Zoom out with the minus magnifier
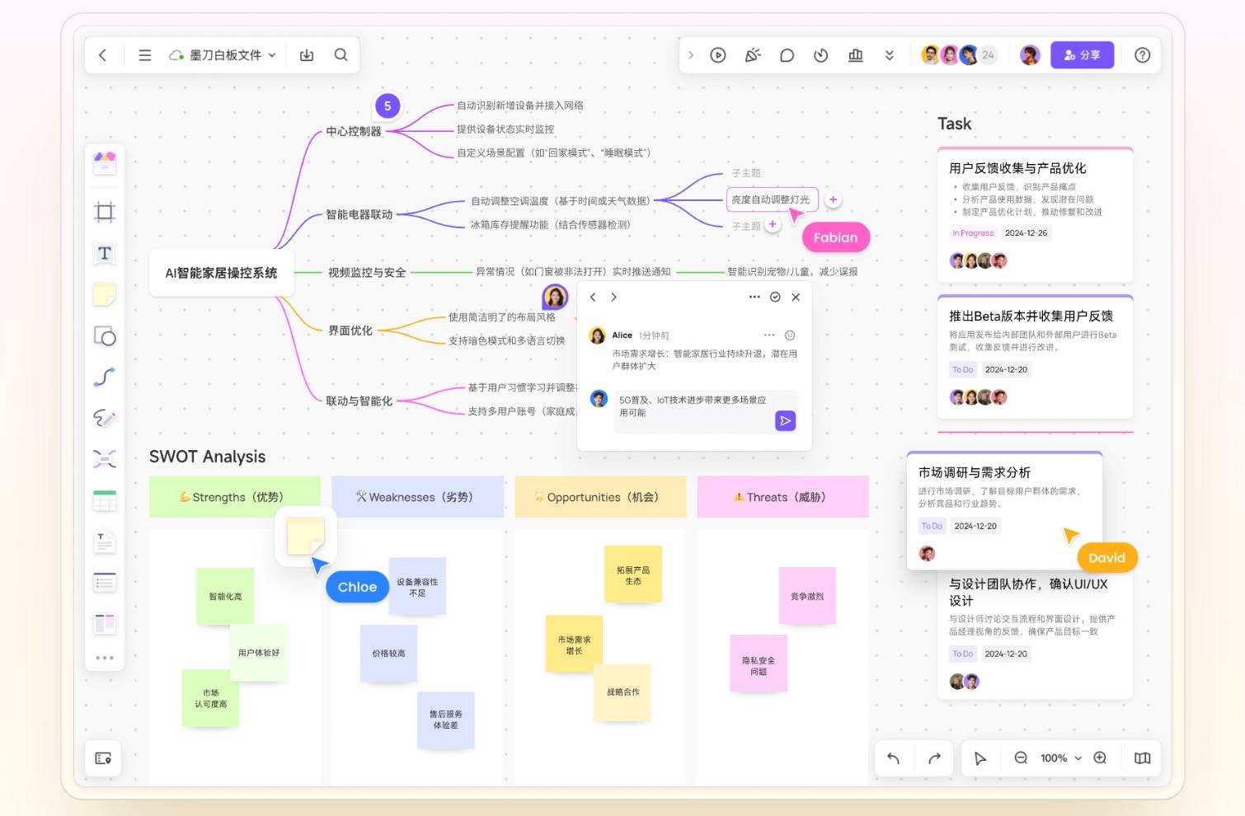The width and height of the screenshot is (1245, 816). point(1021,758)
